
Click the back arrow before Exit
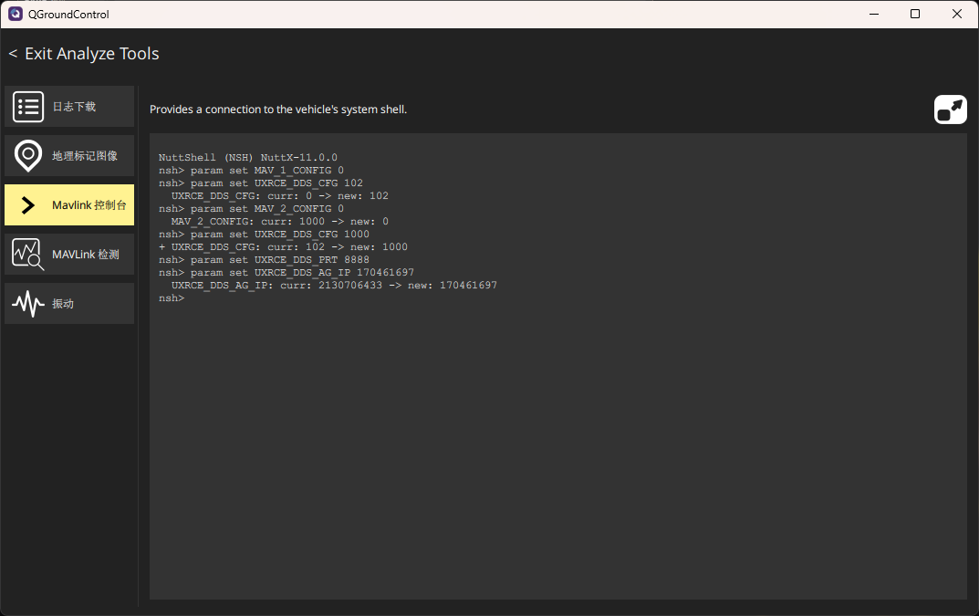[13, 54]
